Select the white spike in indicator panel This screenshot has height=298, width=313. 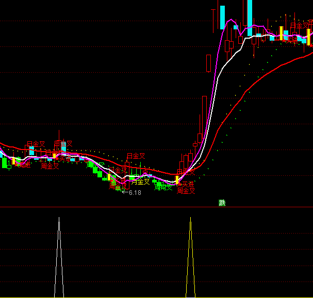tap(59, 258)
